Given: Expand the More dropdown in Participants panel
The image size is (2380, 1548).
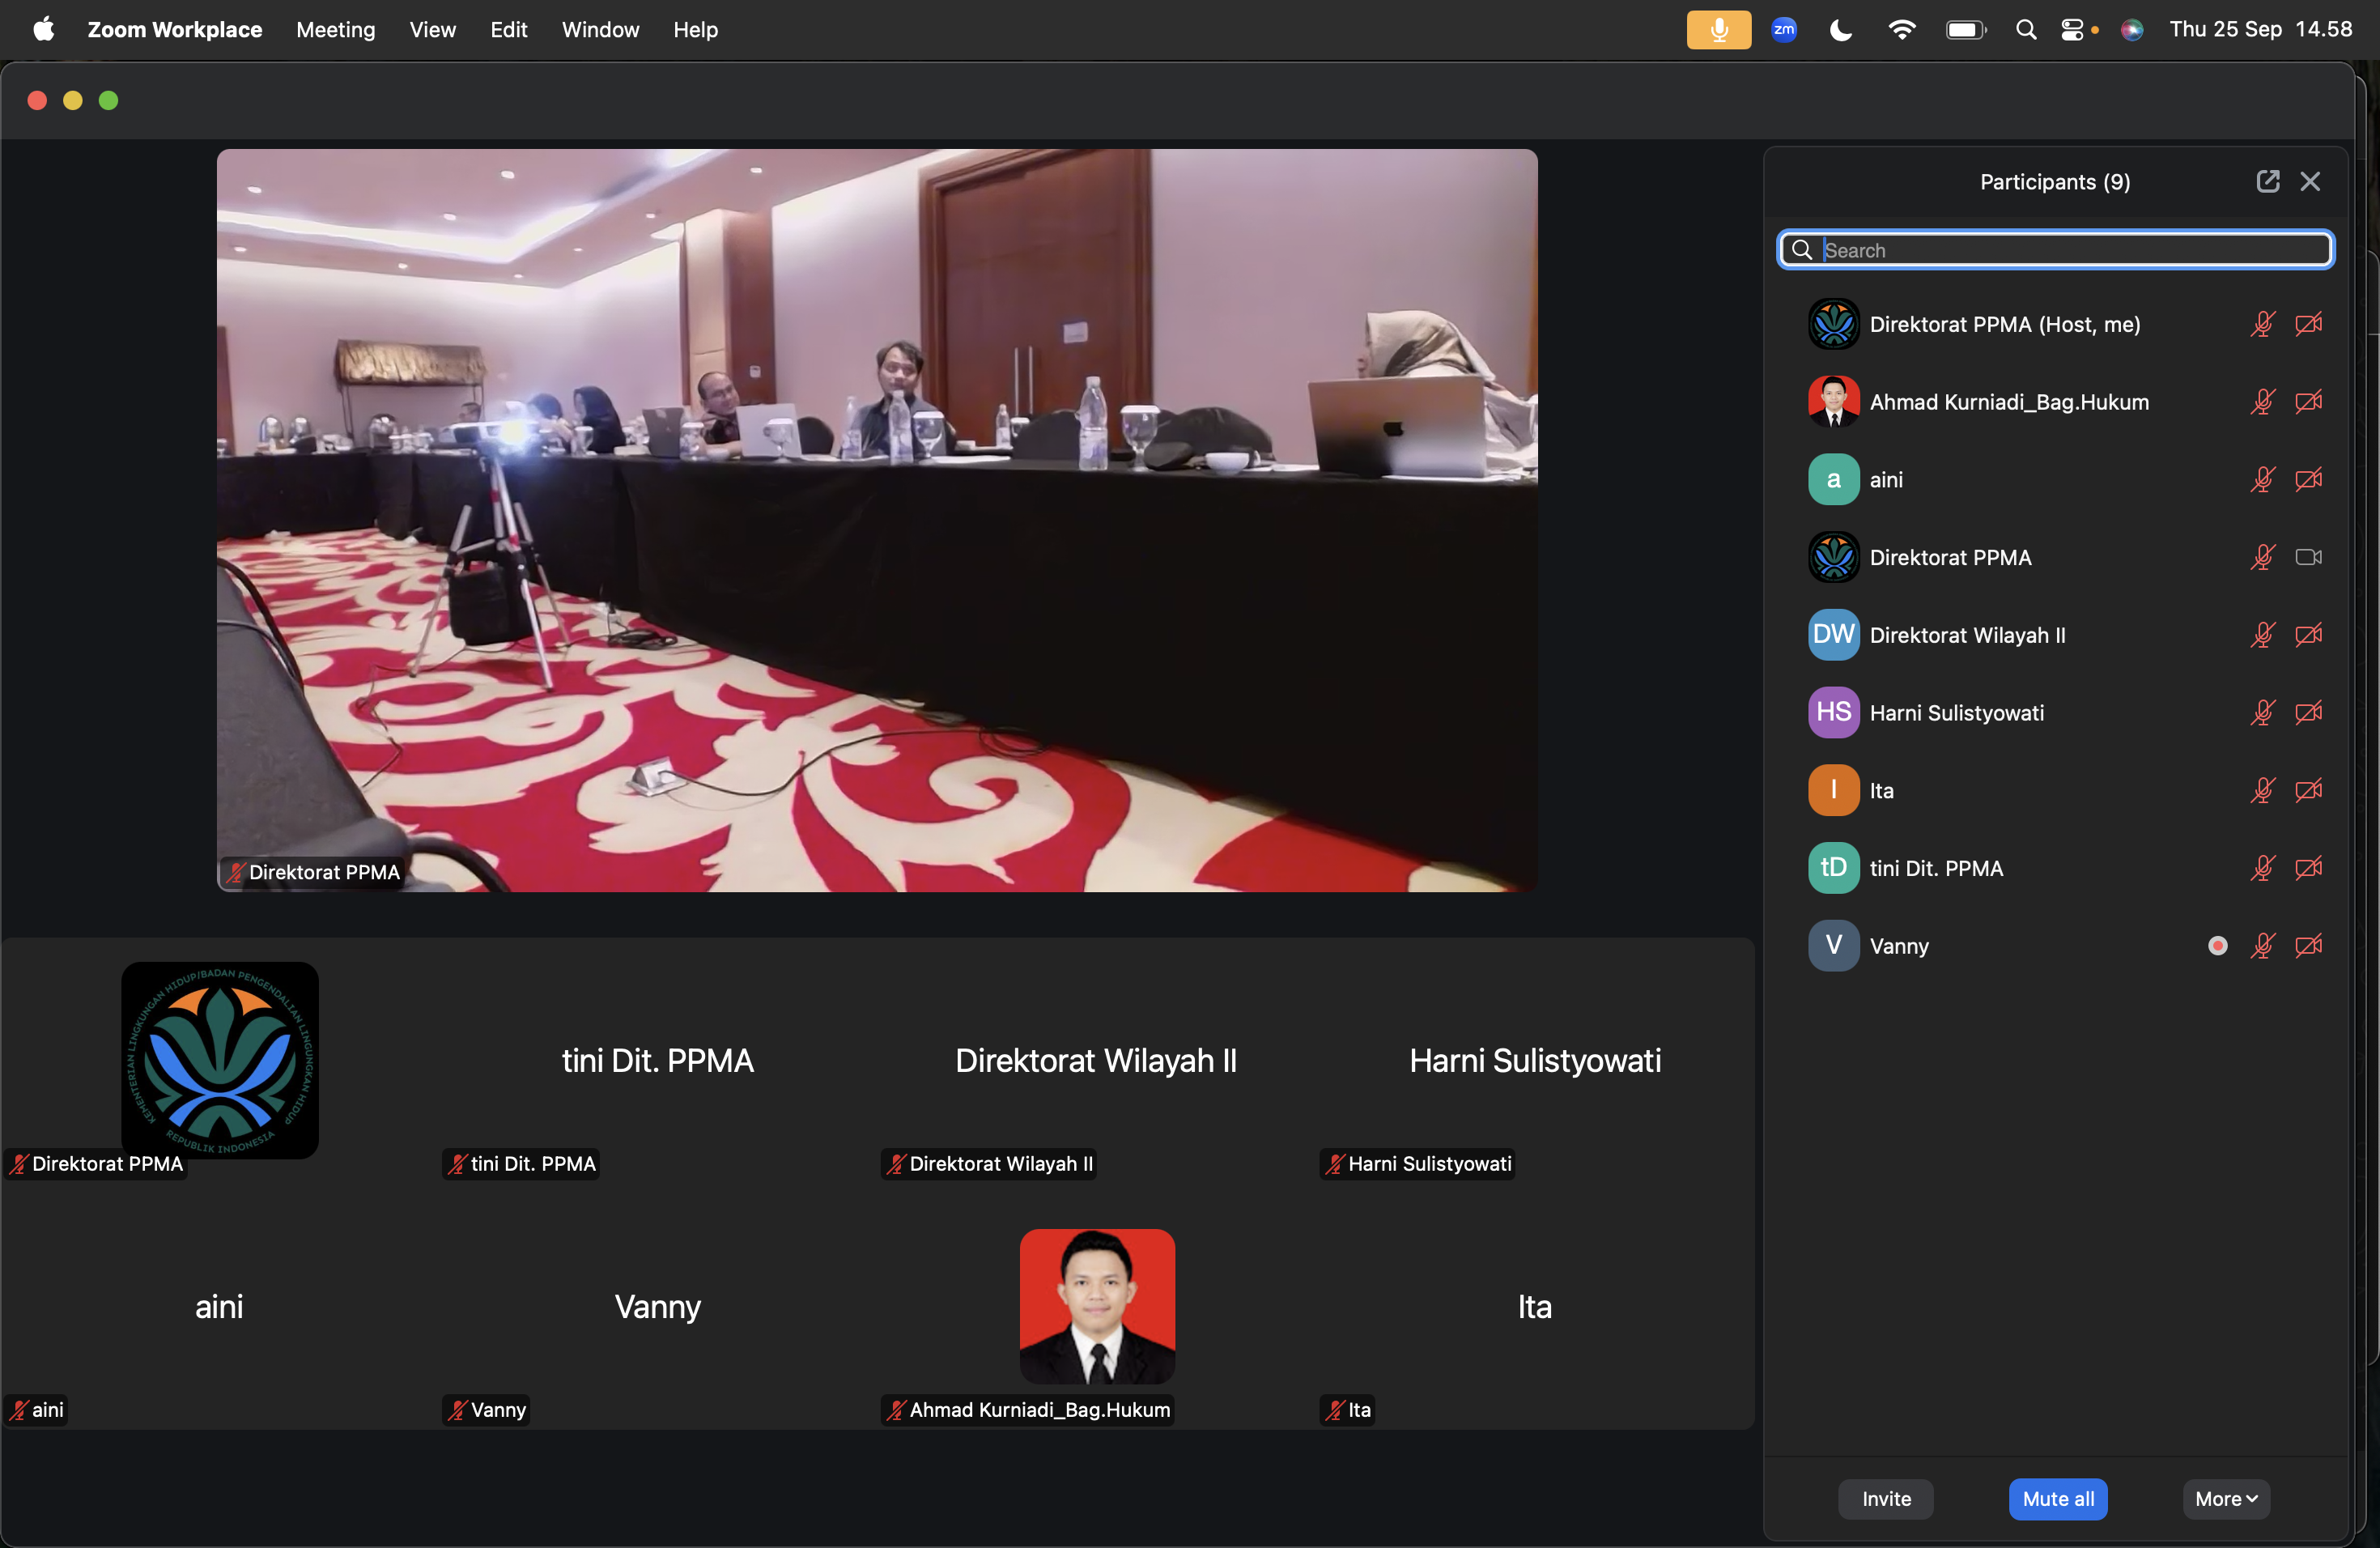Looking at the screenshot, I should [2225, 1498].
